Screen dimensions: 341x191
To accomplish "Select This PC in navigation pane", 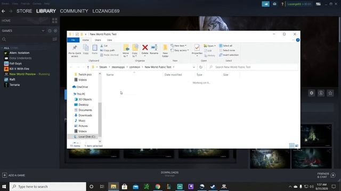I will coord(79,94).
